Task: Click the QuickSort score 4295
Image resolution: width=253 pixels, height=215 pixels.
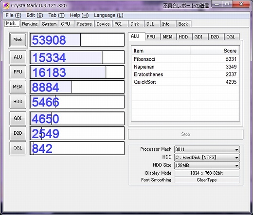Action: [231, 82]
